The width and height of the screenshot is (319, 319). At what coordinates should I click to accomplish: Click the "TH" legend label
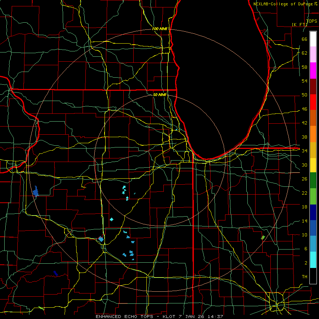coord(304,277)
